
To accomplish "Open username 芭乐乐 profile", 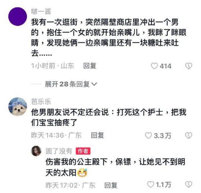I will pos(41,102).
